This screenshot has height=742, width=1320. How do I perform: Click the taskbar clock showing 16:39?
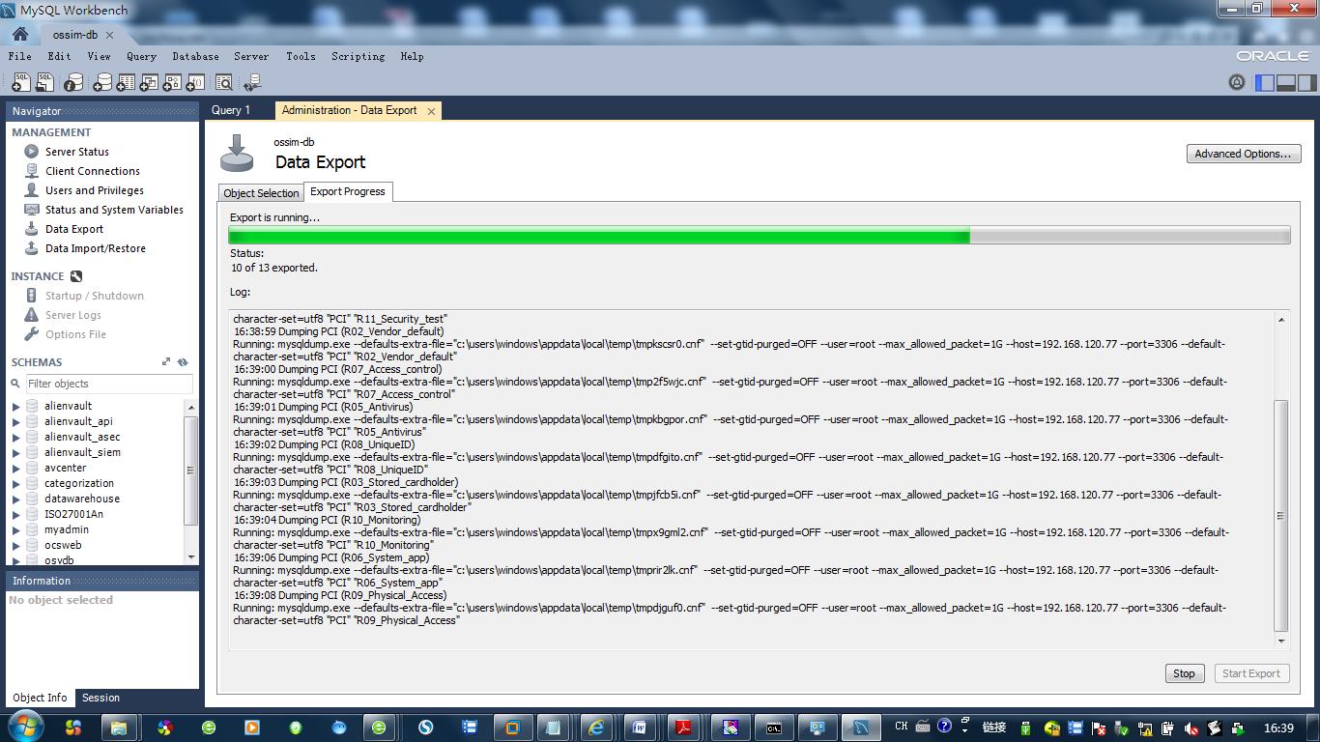(x=1278, y=728)
